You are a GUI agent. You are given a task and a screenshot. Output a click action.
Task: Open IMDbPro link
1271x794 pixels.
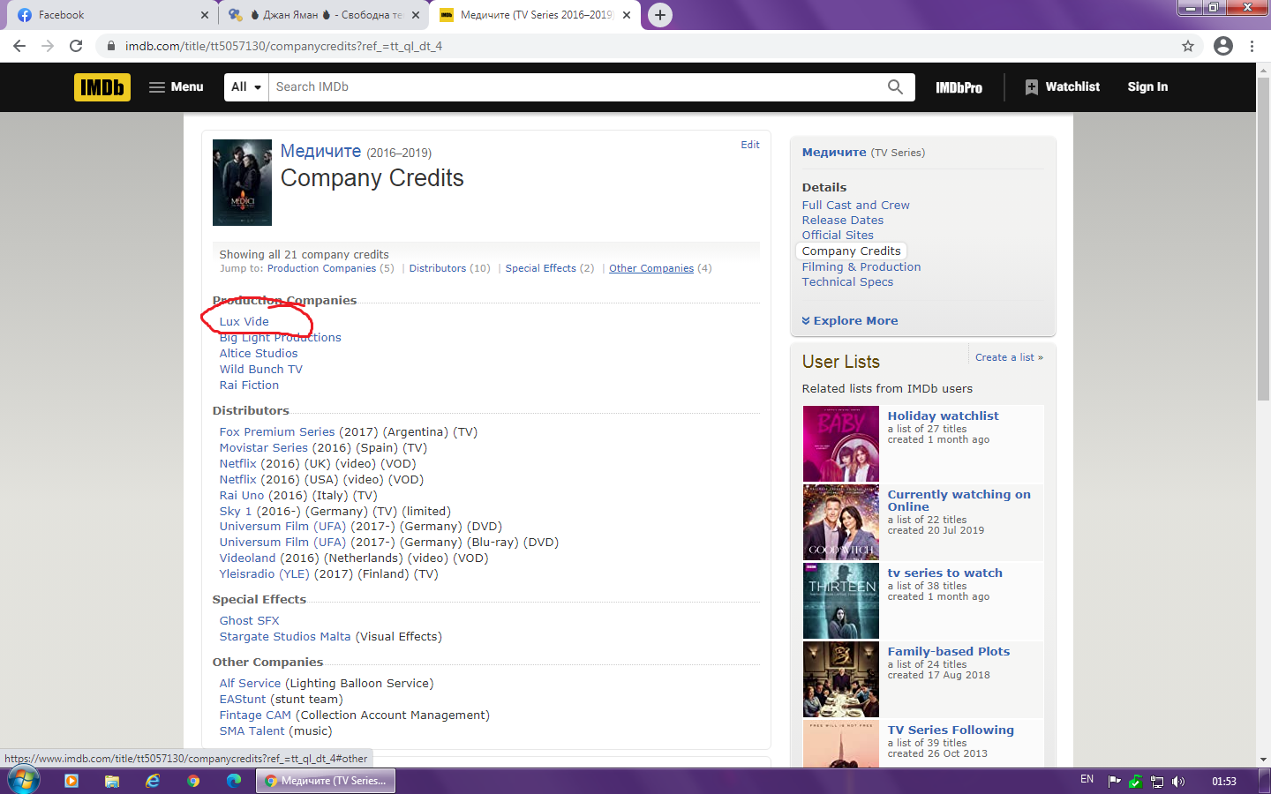click(959, 87)
